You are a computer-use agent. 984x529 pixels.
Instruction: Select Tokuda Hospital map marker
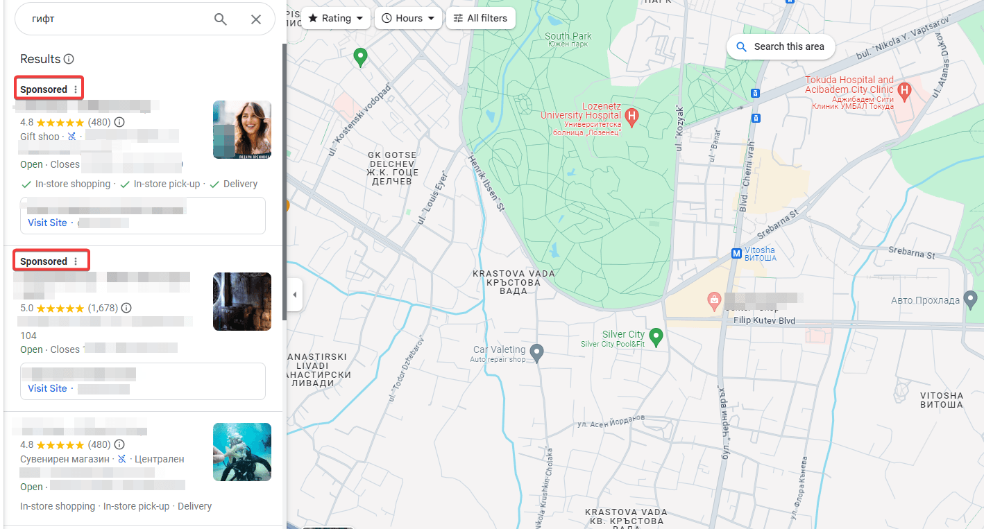click(x=904, y=90)
